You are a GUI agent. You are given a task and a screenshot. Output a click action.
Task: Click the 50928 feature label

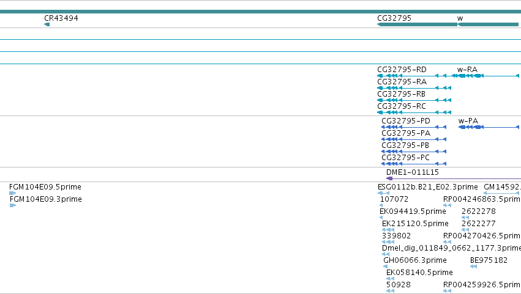pyautogui.click(x=399, y=285)
